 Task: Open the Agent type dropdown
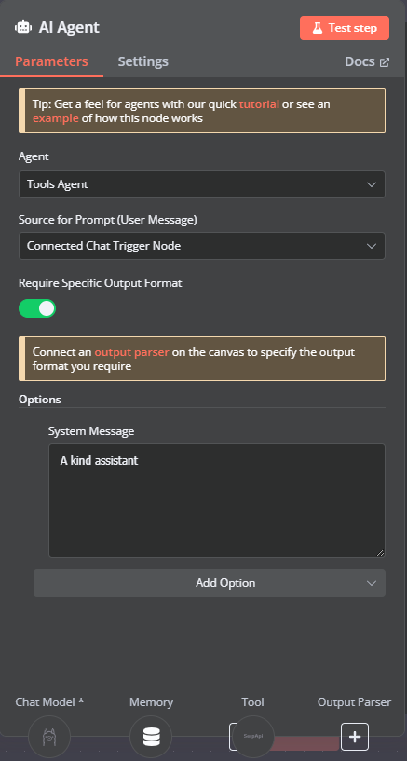coord(202,184)
